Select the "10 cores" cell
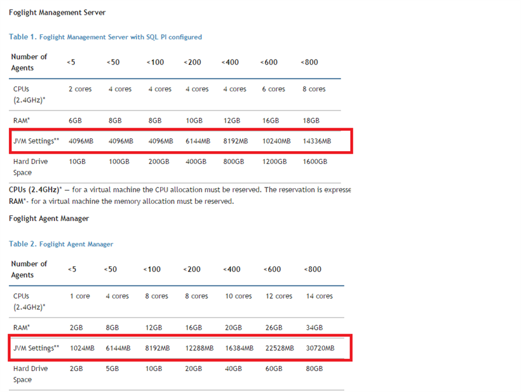 click(238, 296)
